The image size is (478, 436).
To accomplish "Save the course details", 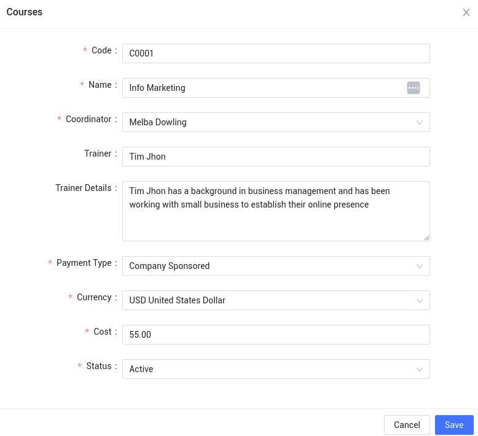I will click(454, 425).
